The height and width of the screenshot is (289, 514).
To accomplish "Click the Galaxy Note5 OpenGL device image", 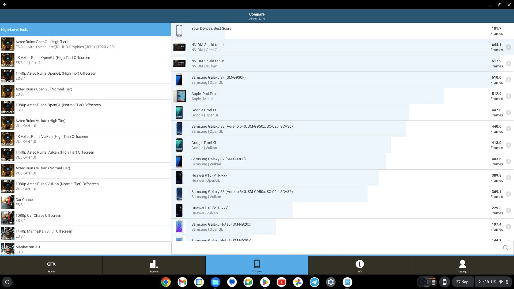I will [179, 227].
